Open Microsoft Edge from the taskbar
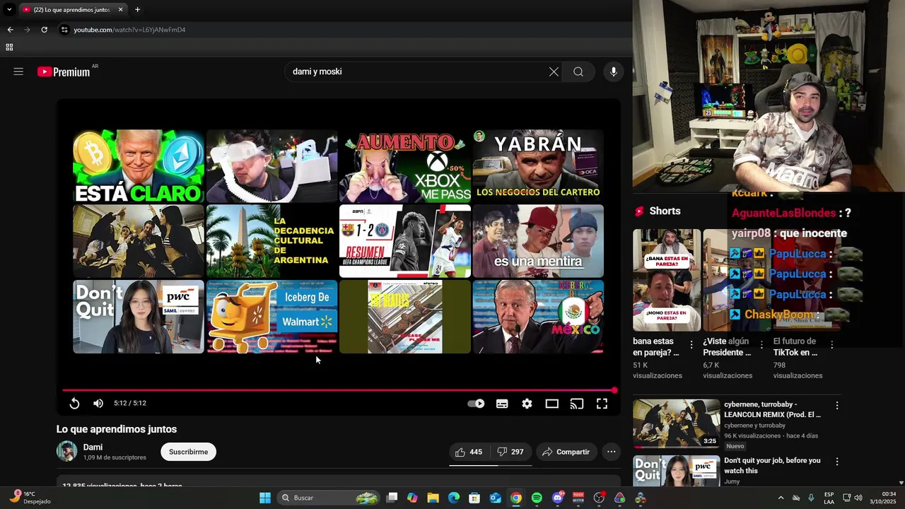 (453, 498)
